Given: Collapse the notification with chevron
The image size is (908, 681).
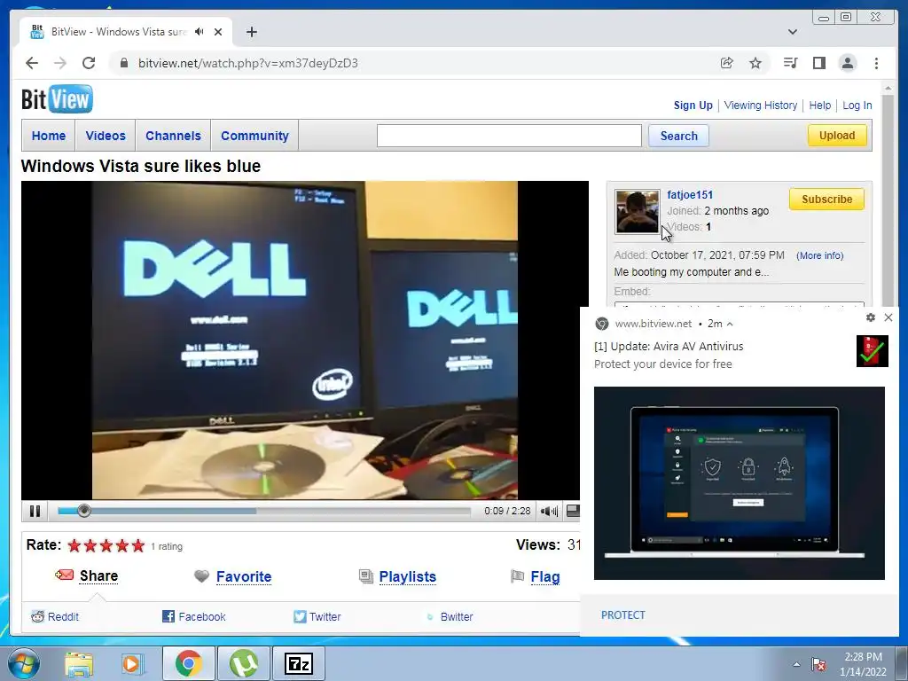Looking at the screenshot, I should point(730,324).
